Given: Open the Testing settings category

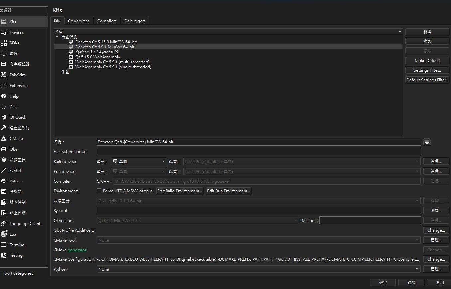Looking at the screenshot, I should [24, 255].
